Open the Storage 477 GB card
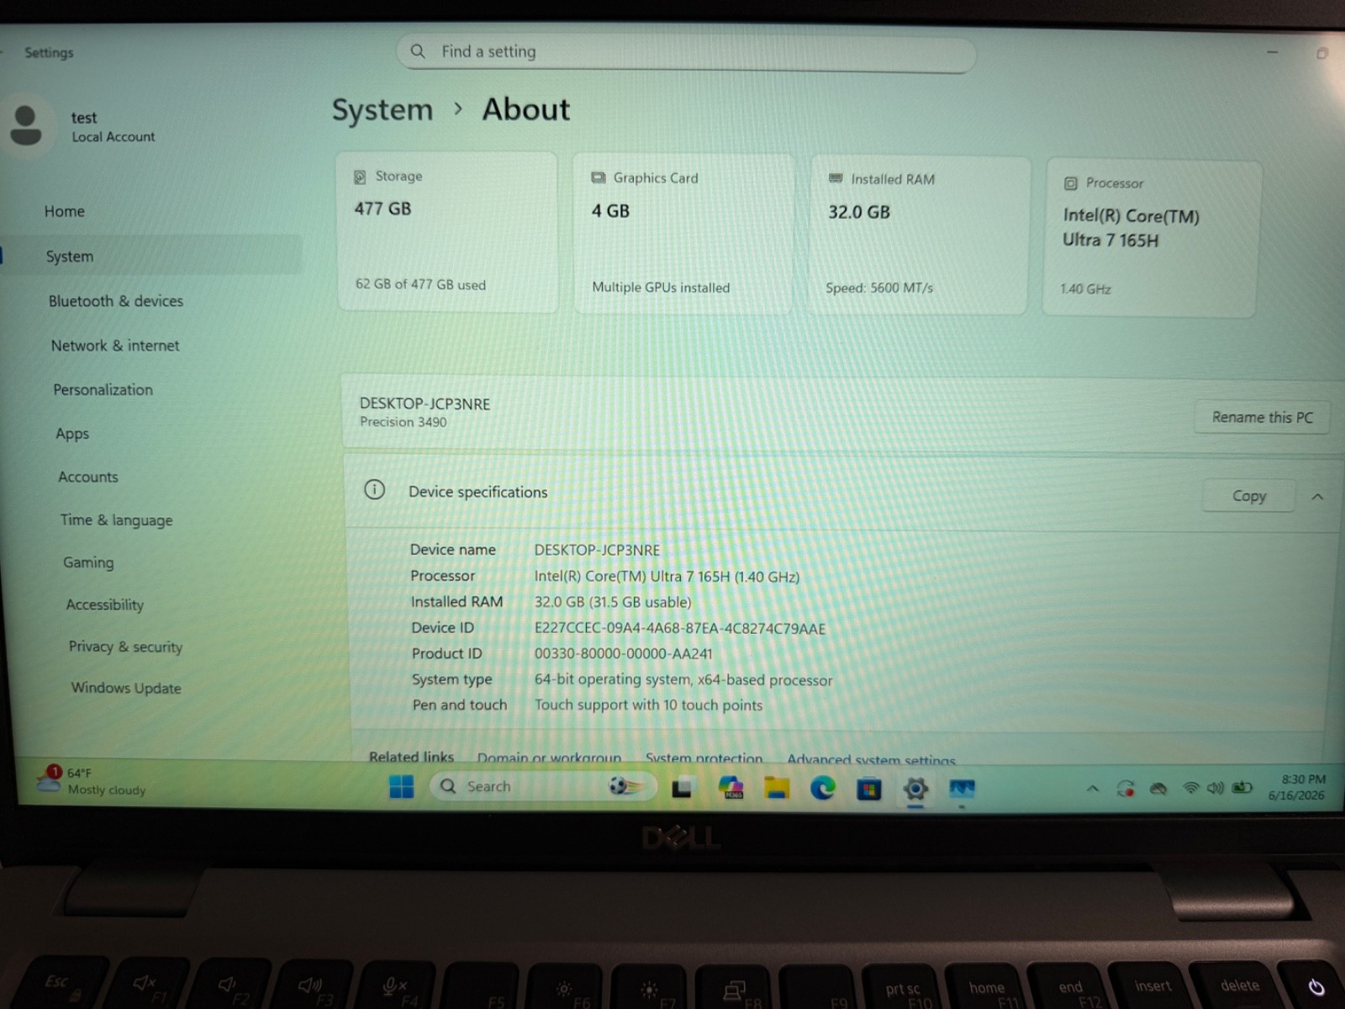This screenshot has width=1345, height=1009. (447, 232)
